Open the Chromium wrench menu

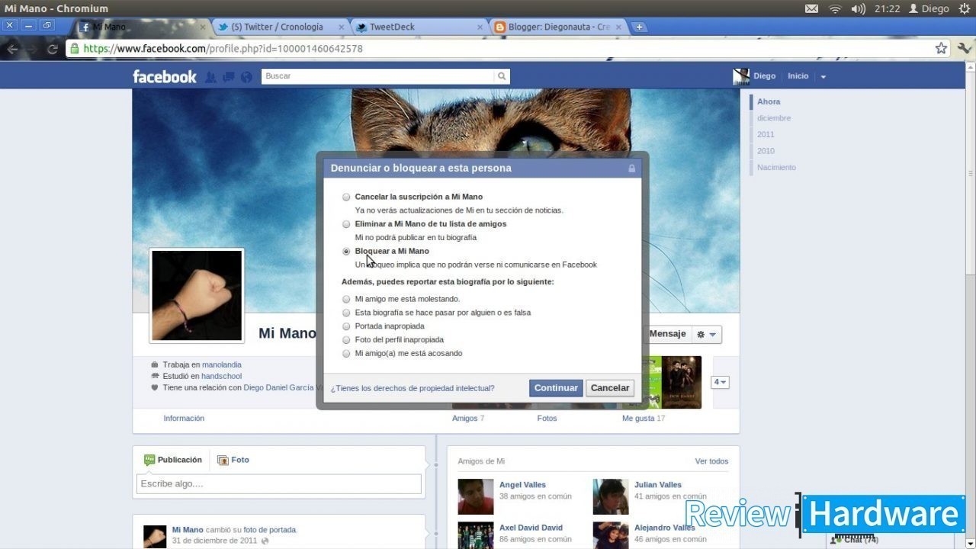pyautogui.click(x=965, y=48)
